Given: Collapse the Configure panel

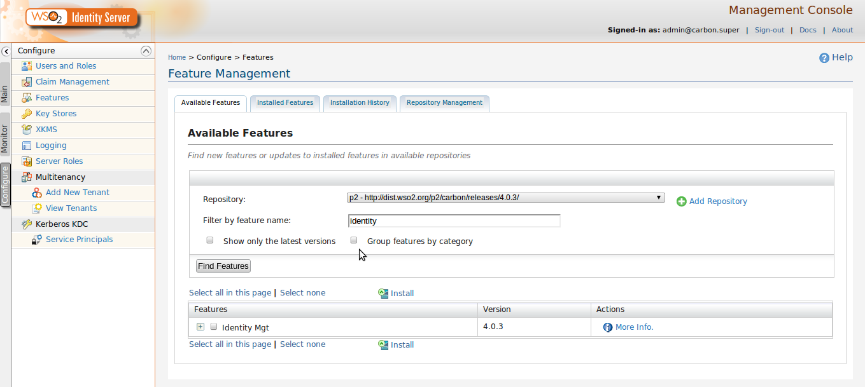Looking at the screenshot, I should point(146,50).
